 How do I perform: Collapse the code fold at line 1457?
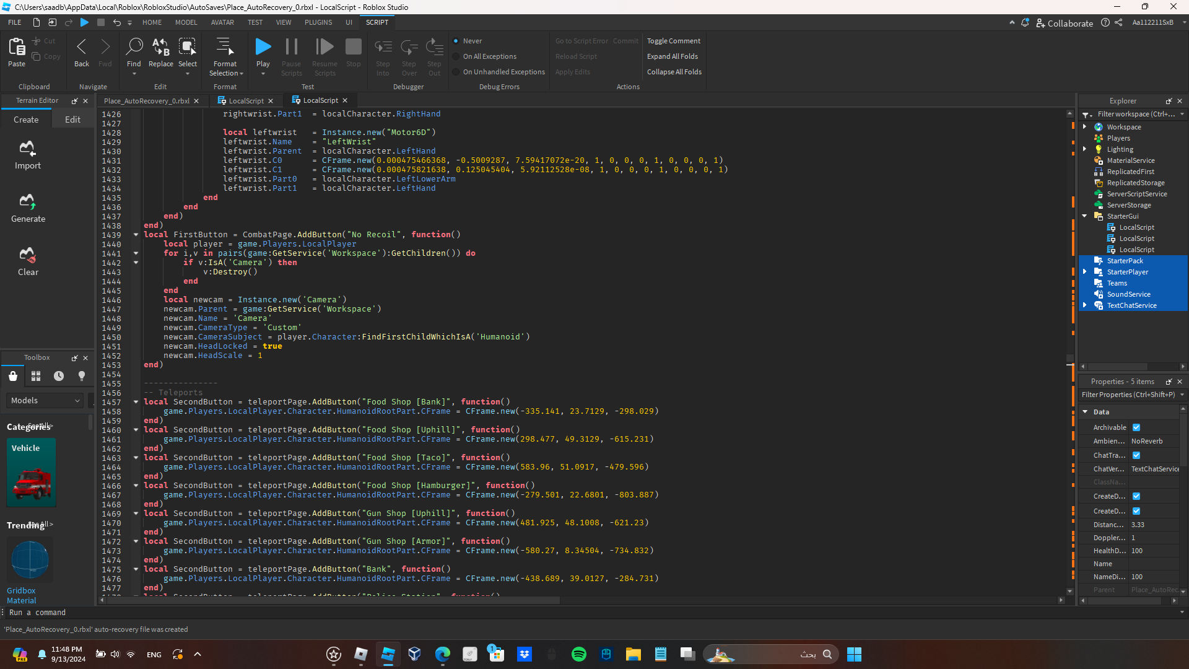point(136,402)
